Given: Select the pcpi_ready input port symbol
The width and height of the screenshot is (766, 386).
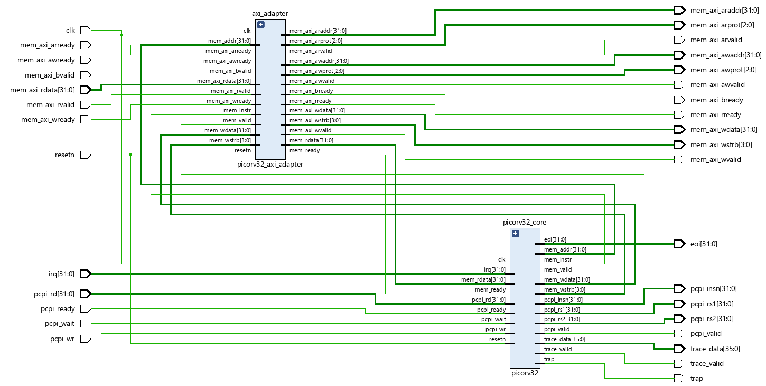Looking at the screenshot, I should 86,308.
